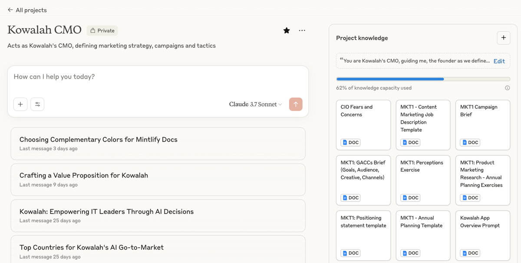The image size is (521, 263).
Task: Click the Private lock badge
Action: pos(102,30)
